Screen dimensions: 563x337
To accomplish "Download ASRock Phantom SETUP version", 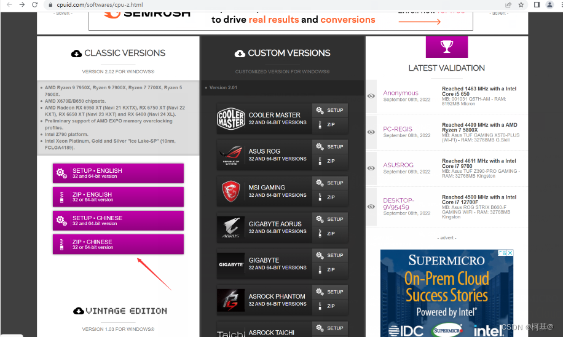I will coord(330,291).
